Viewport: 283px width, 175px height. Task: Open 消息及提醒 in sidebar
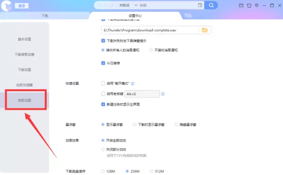click(x=25, y=85)
